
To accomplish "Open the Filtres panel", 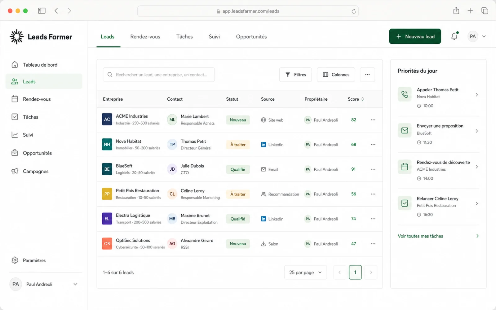I will tap(295, 75).
